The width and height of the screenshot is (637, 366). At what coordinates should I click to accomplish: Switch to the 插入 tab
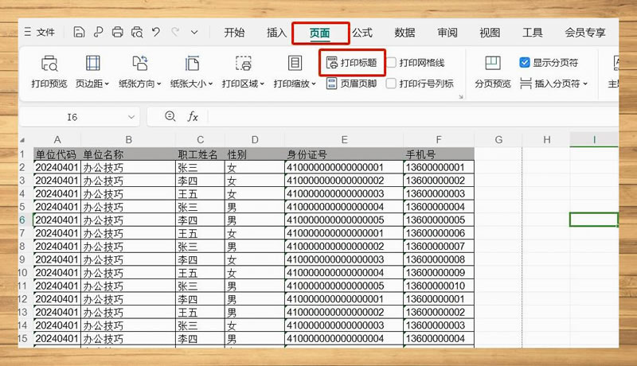click(276, 33)
